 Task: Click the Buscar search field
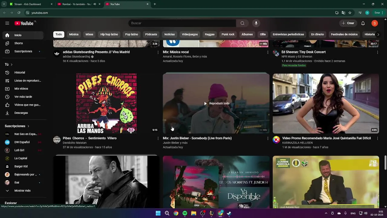tap(182, 23)
